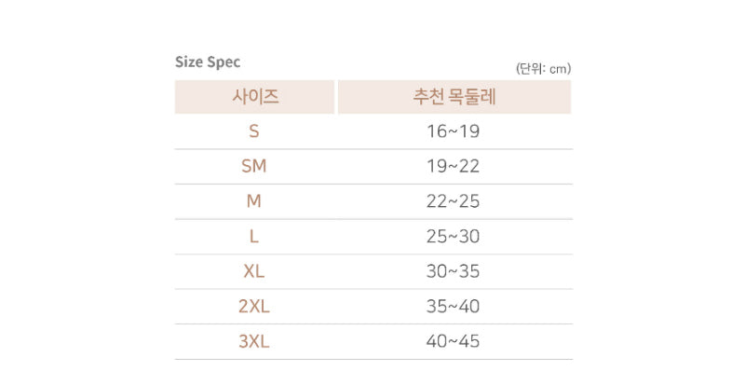Click the 22~25 neck range value
This screenshot has height=385, width=745.
click(x=453, y=201)
